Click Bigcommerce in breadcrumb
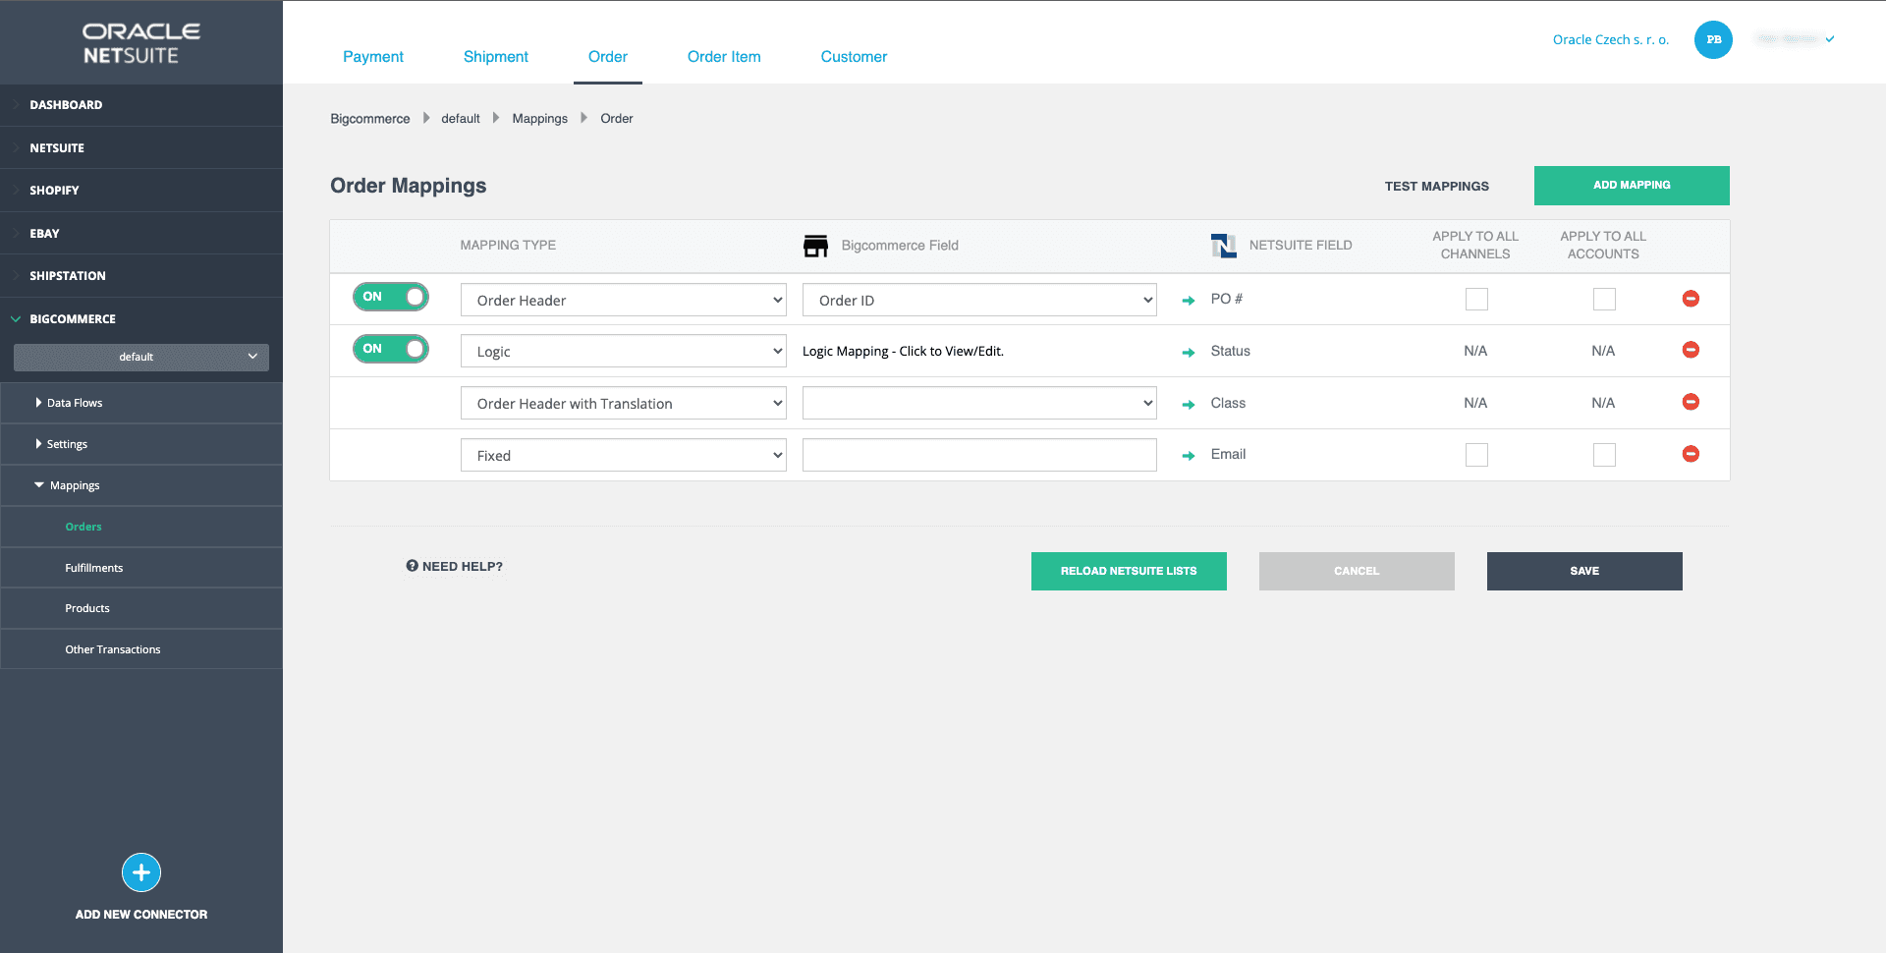The width and height of the screenshot is (1886, 953). pyautogui.click(x=370, y=119)
